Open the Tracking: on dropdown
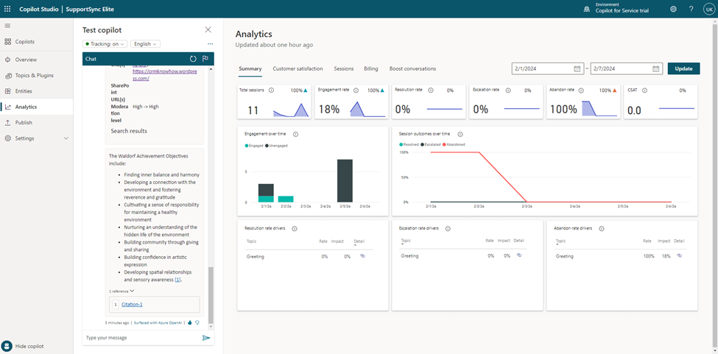The image size is (718, 354). coord(105,44)
